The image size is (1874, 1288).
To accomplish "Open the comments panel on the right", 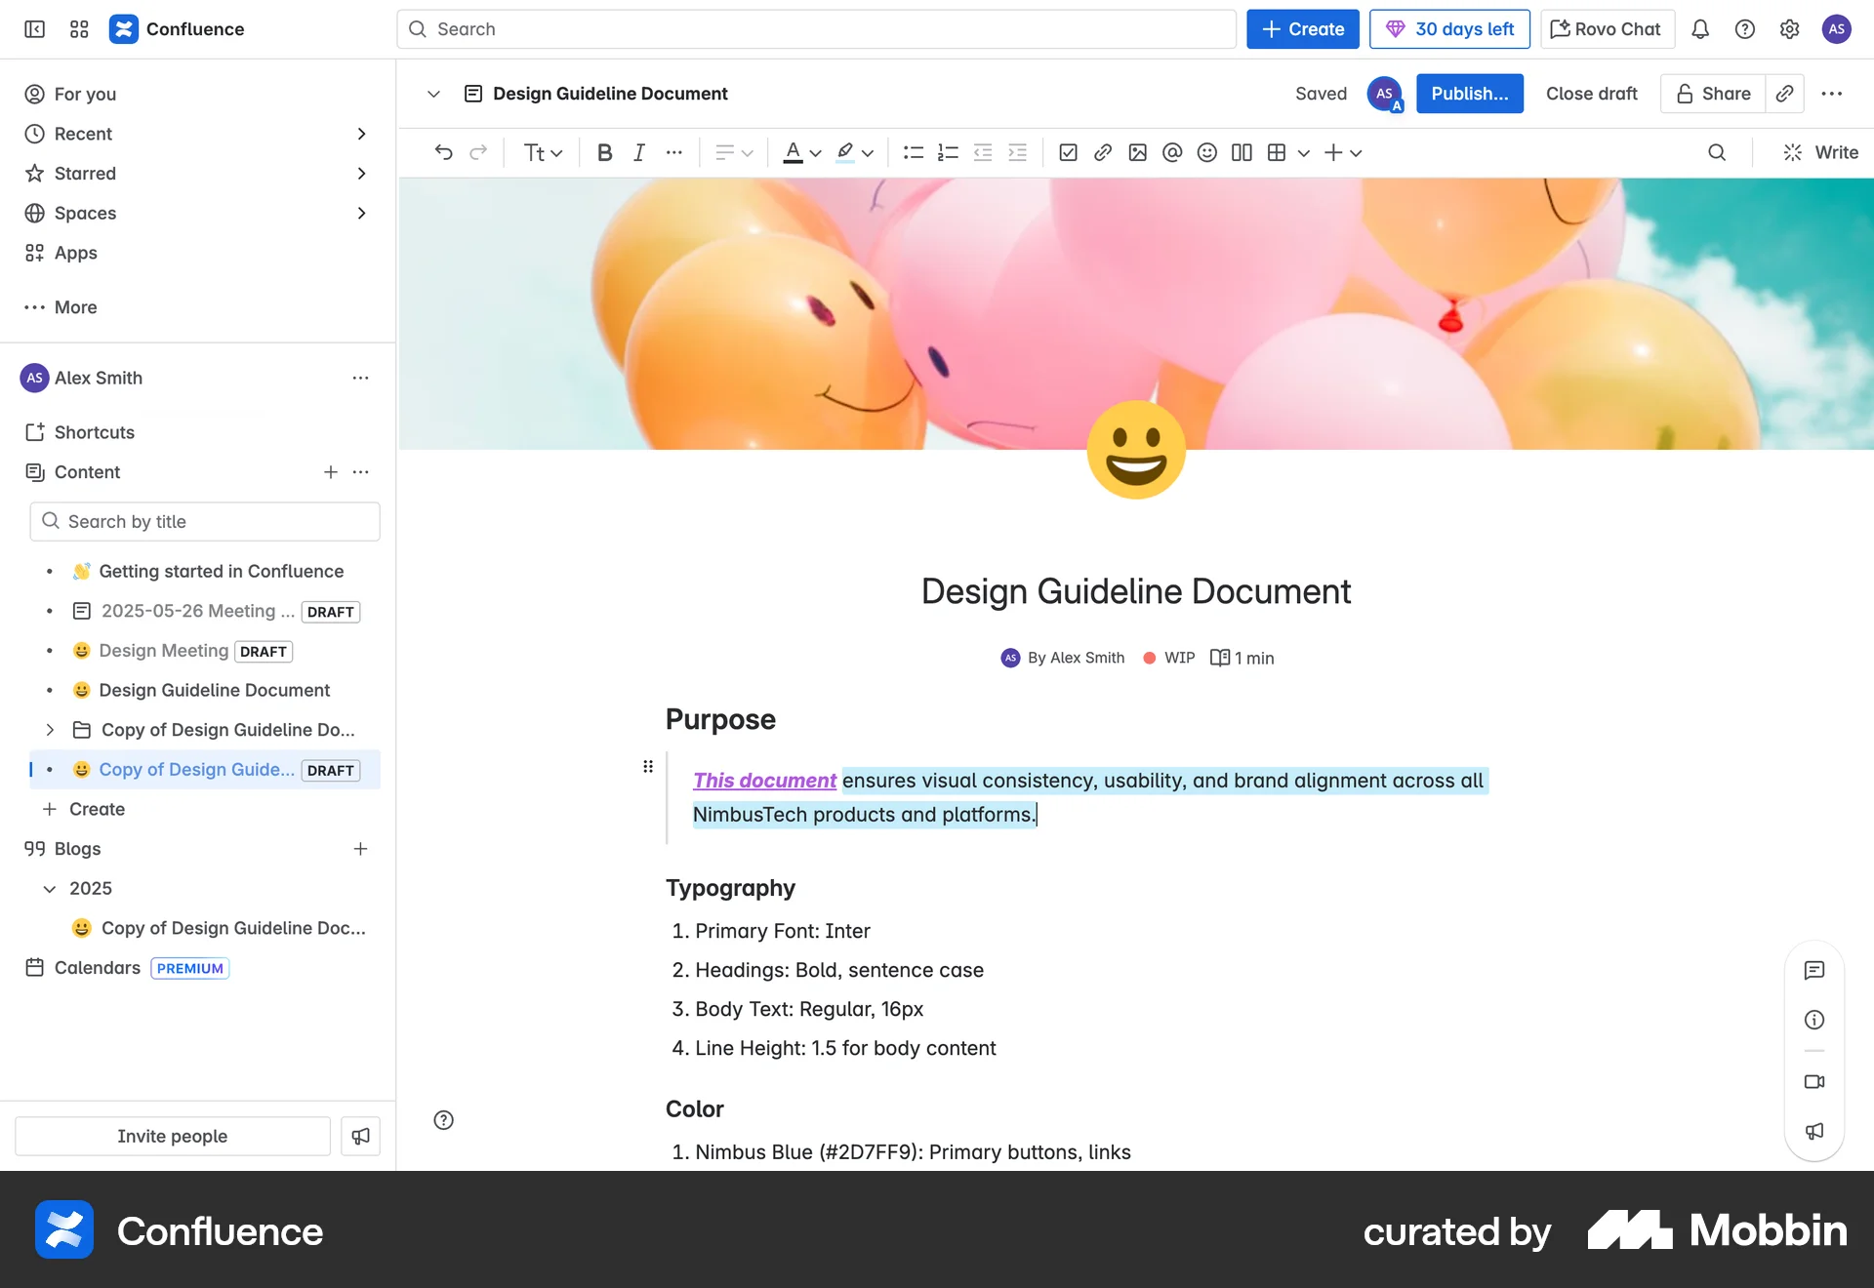I will coord(1814,970).
